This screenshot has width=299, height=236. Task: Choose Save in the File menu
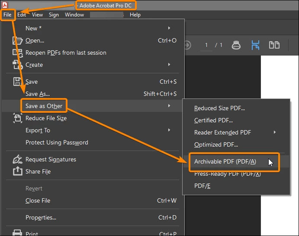pyautogui.click(x=93, y=82)
